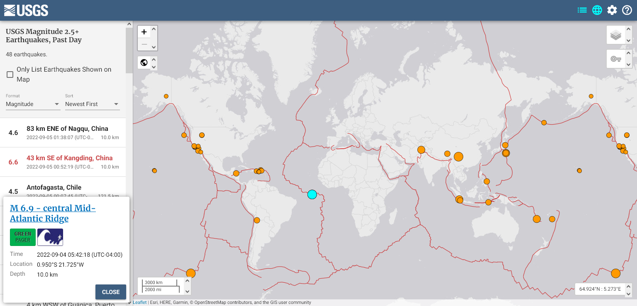Open the map legend key icon
Screen dimensions: 637x306
pyautogui.click(x=616, y=59)
